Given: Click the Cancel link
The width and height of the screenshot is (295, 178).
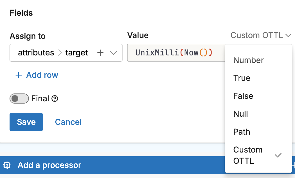Looking at the screenshot, I should (68, 122).
